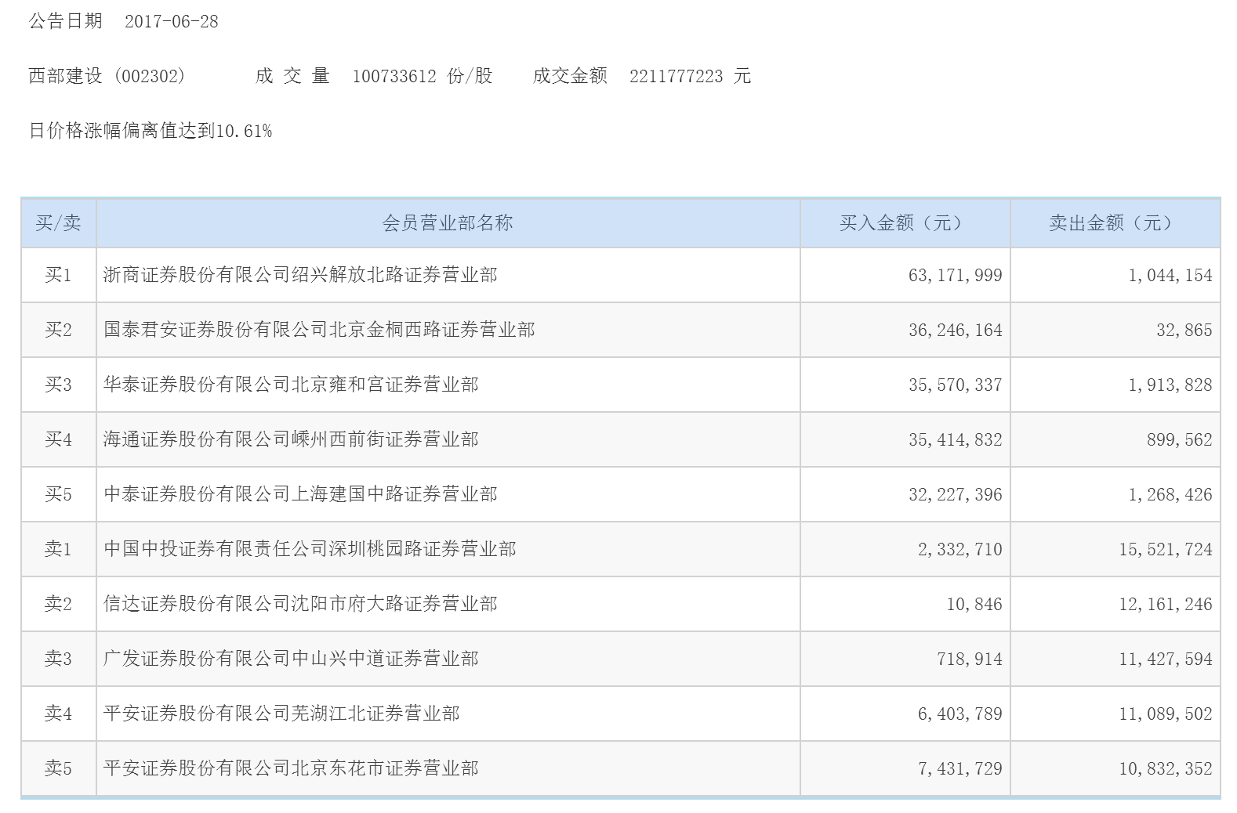
Task: Select the 买5 row label
Action: click(x=59, y=494)
